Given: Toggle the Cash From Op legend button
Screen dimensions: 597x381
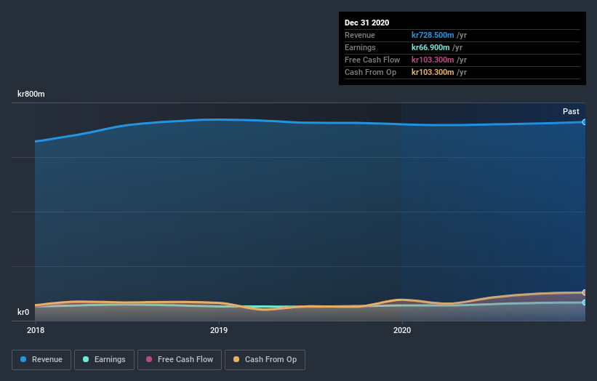Looking at the screenshot, I should point(265,360).
